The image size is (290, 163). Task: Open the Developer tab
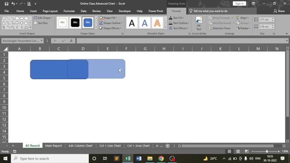click(125, 11)
